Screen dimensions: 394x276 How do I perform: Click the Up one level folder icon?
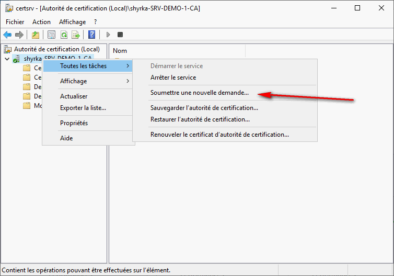pos(35,35)
